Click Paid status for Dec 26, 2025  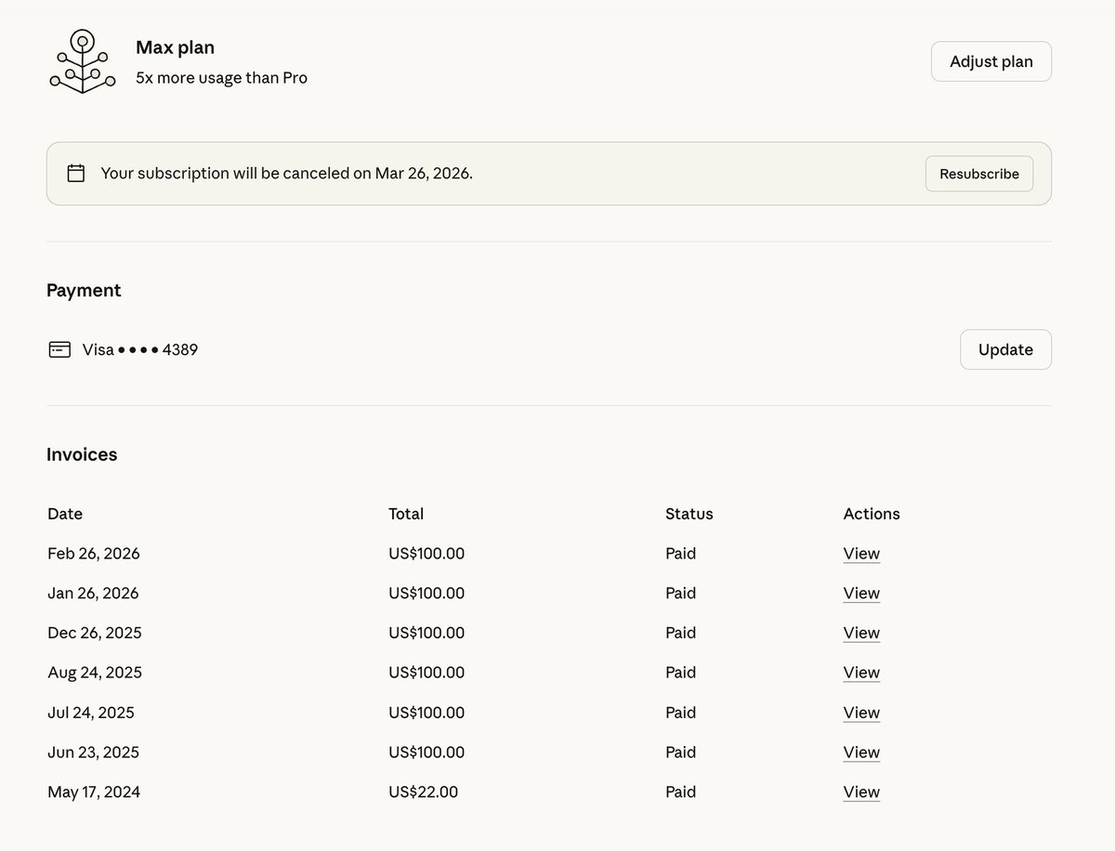(681, 633)
